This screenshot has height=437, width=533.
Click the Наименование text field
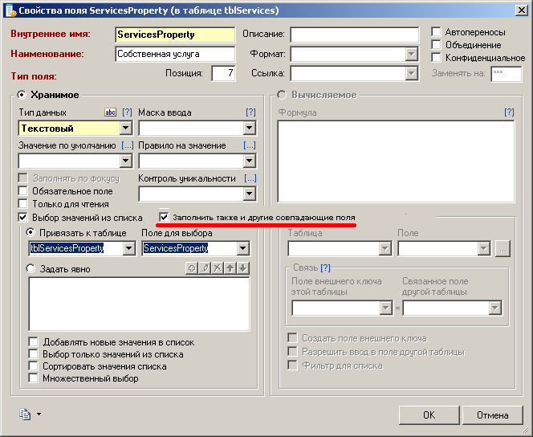tap(174, 55)
